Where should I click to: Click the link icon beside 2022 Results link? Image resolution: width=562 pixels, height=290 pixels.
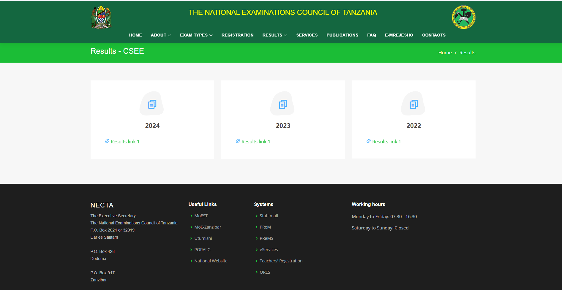[x=368, y=141]
